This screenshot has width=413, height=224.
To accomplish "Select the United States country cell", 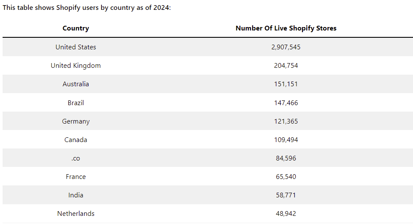I will [x=76, y=47].
